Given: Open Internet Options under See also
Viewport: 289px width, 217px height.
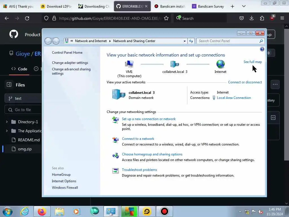Looking at the screenshot, I should 64,181.
